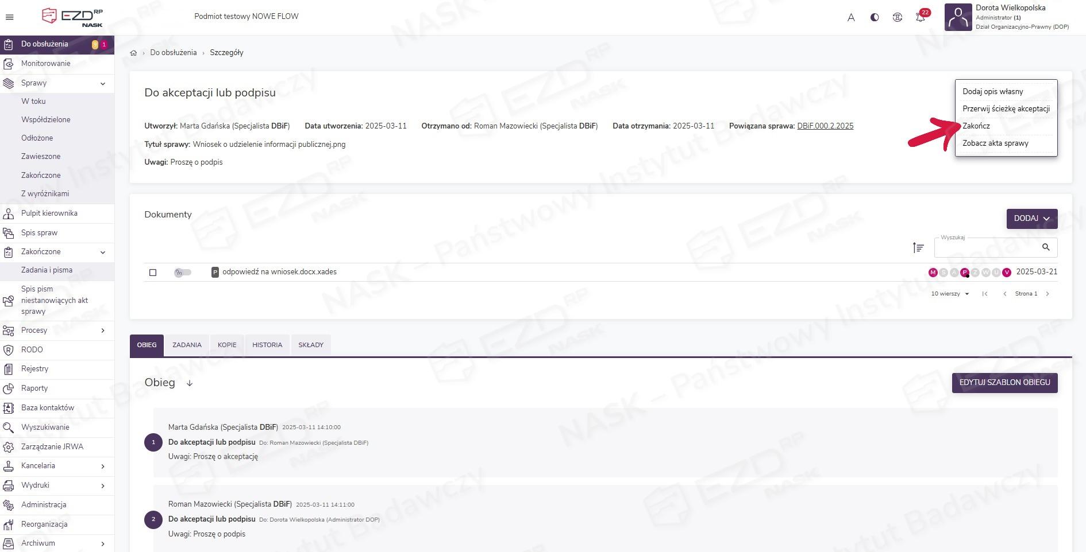Switch to the HISTORIA tab
This screenshot has width=1086, height=552.
click(x=267, y=345)
